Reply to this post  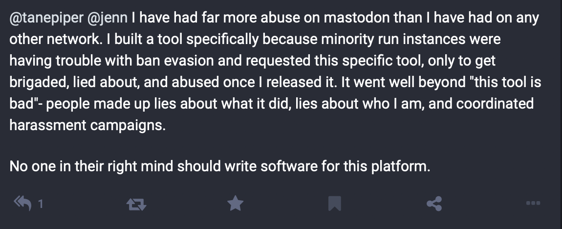(23, 203)
